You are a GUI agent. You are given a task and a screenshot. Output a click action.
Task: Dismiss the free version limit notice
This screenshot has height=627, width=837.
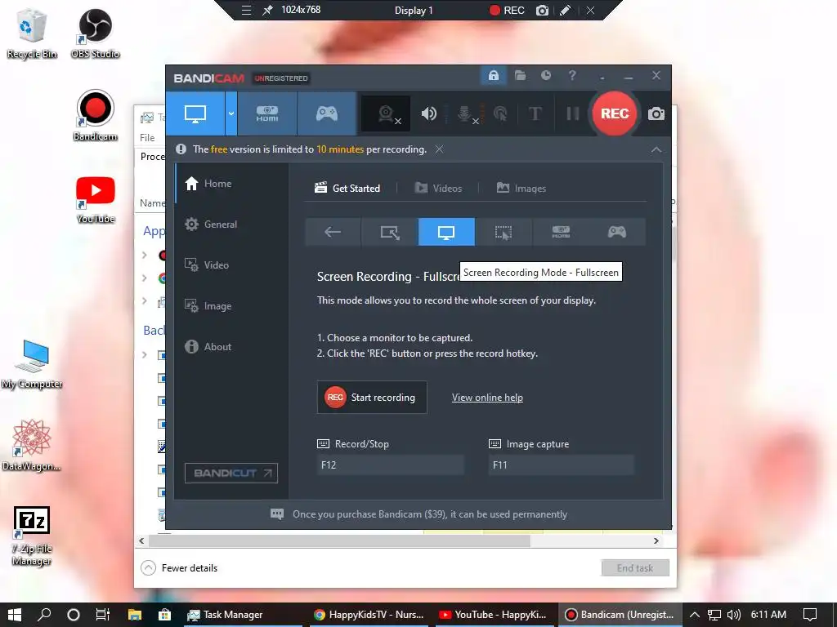pos(439,149)
